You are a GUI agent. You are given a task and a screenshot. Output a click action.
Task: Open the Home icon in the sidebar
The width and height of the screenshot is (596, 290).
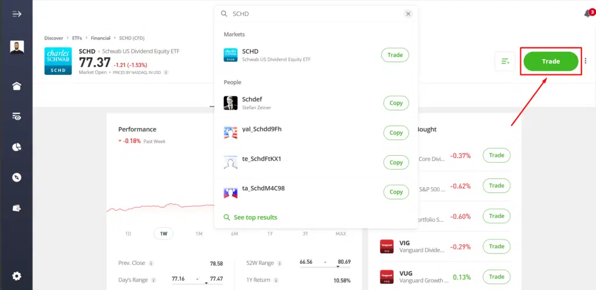[x=16, y=86]
